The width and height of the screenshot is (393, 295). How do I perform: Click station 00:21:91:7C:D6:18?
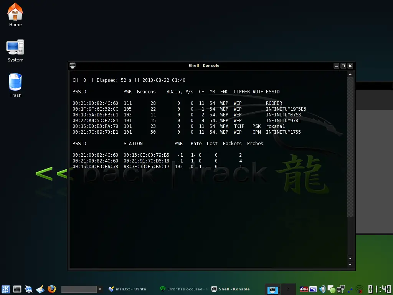click(146, 161)
